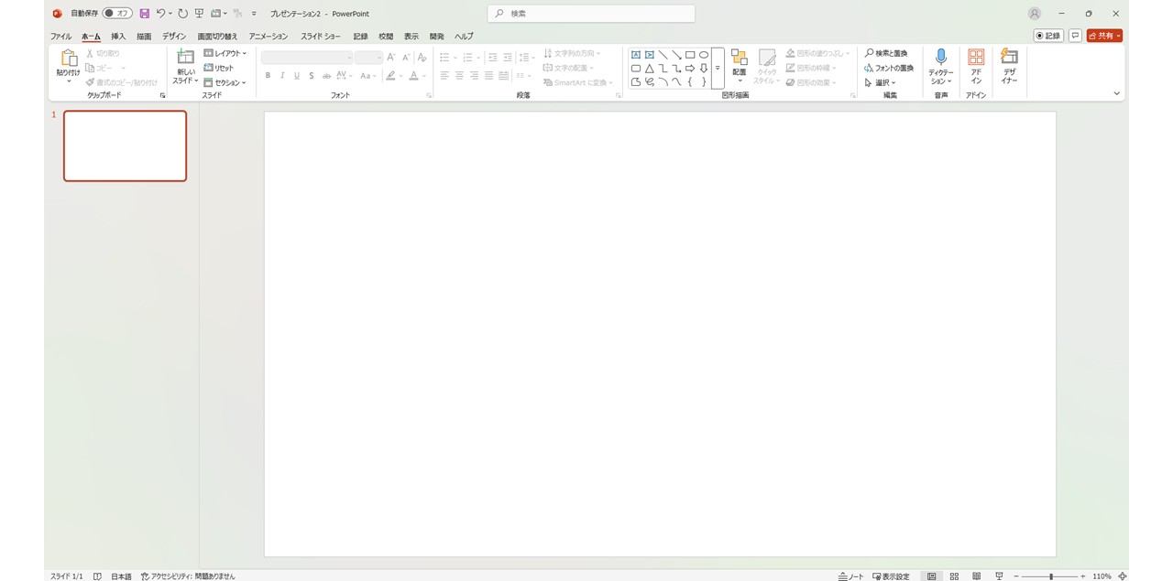Open the アドイン add-ins icon

coord(976,57)
